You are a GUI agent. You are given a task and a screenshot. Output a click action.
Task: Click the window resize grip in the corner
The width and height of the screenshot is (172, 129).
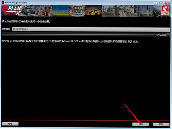169,127
